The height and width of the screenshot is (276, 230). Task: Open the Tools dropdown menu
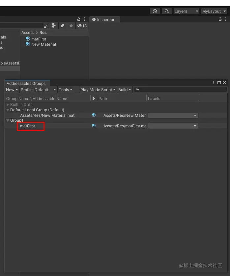66,90
